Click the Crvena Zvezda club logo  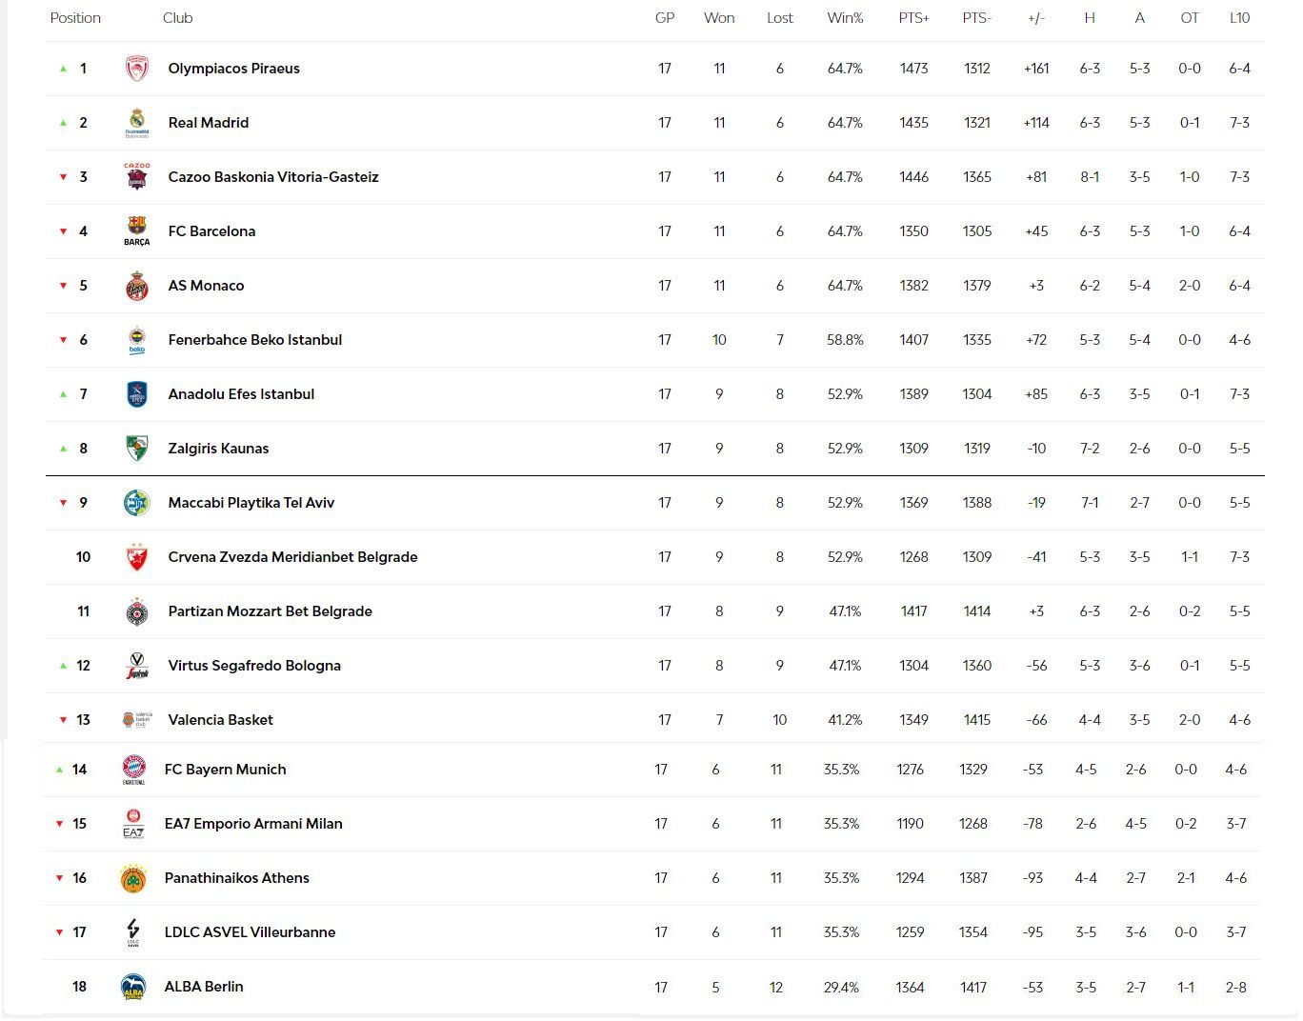click(x=137, y=557)
